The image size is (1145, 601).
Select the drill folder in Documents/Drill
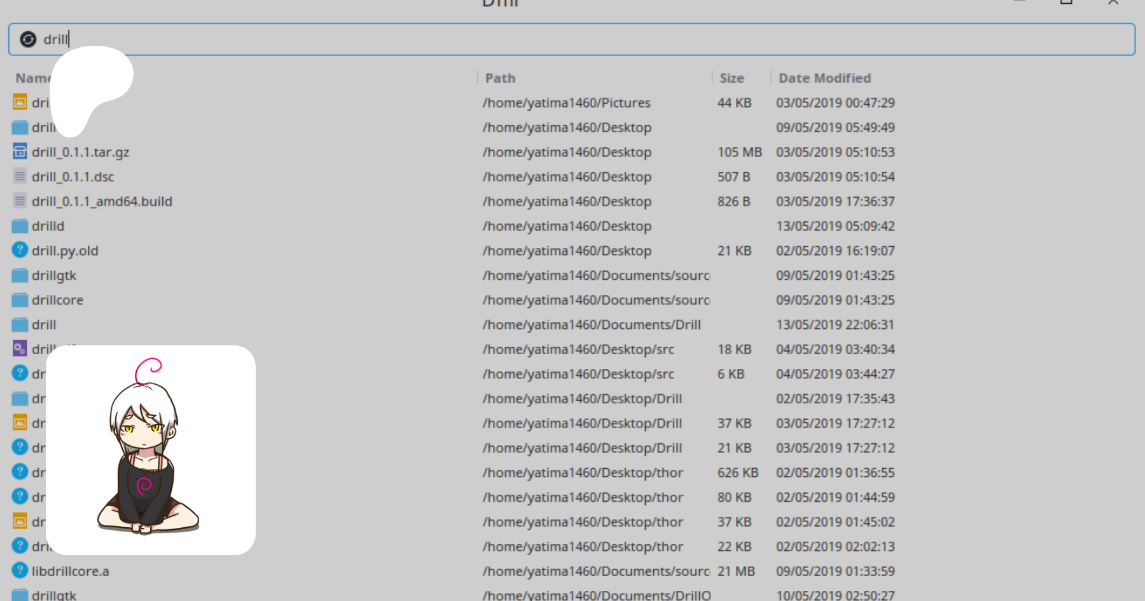click(x=45, y=325)
